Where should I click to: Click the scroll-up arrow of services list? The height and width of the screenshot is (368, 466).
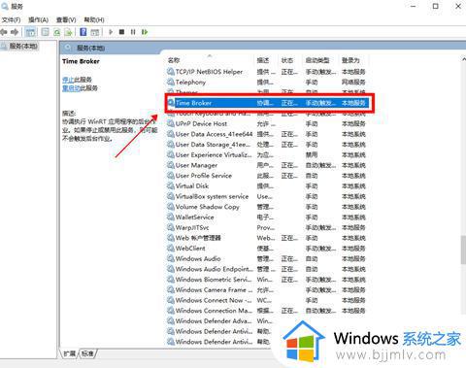pyautogui.click(x=463, y=59)
